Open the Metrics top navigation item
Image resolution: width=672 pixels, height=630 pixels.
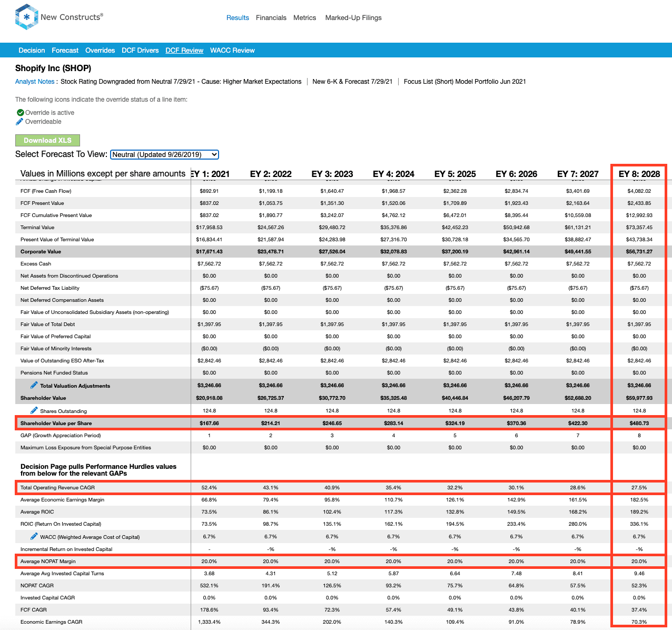(x=305, y=18)
